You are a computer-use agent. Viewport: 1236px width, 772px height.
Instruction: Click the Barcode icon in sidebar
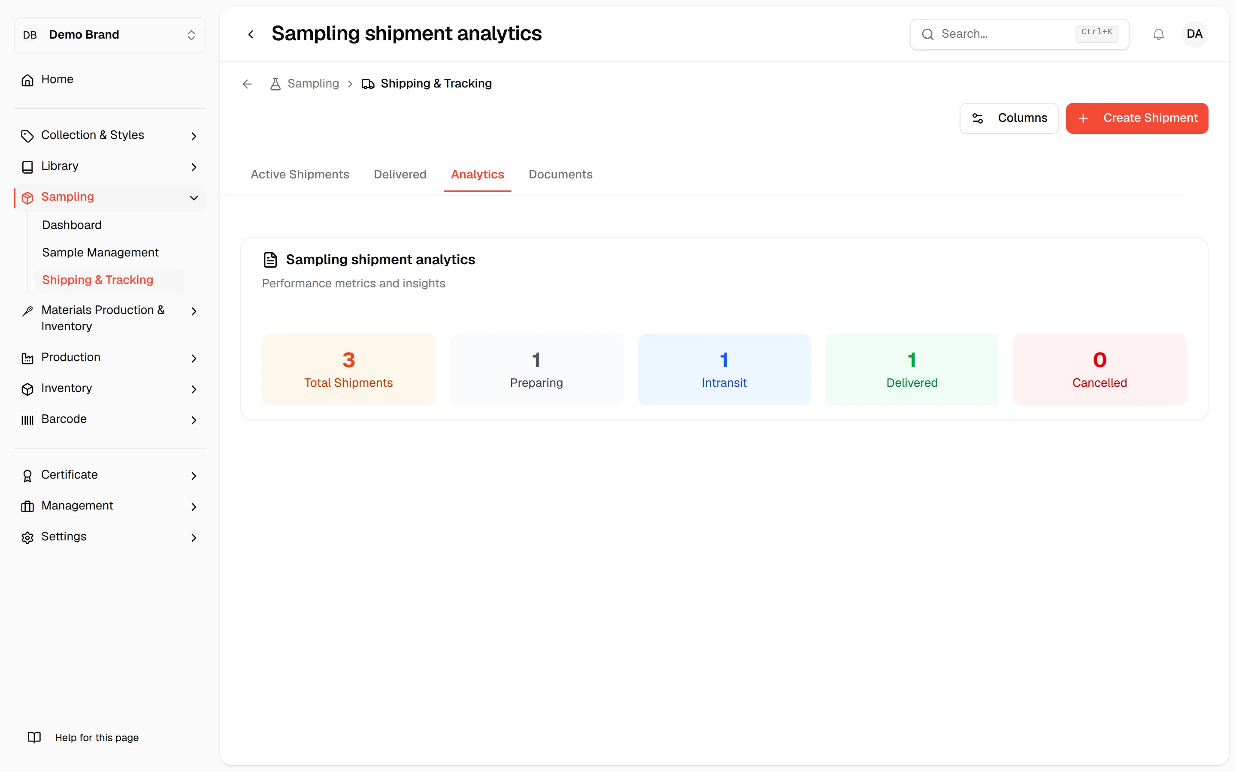click(x=27, y=420)
